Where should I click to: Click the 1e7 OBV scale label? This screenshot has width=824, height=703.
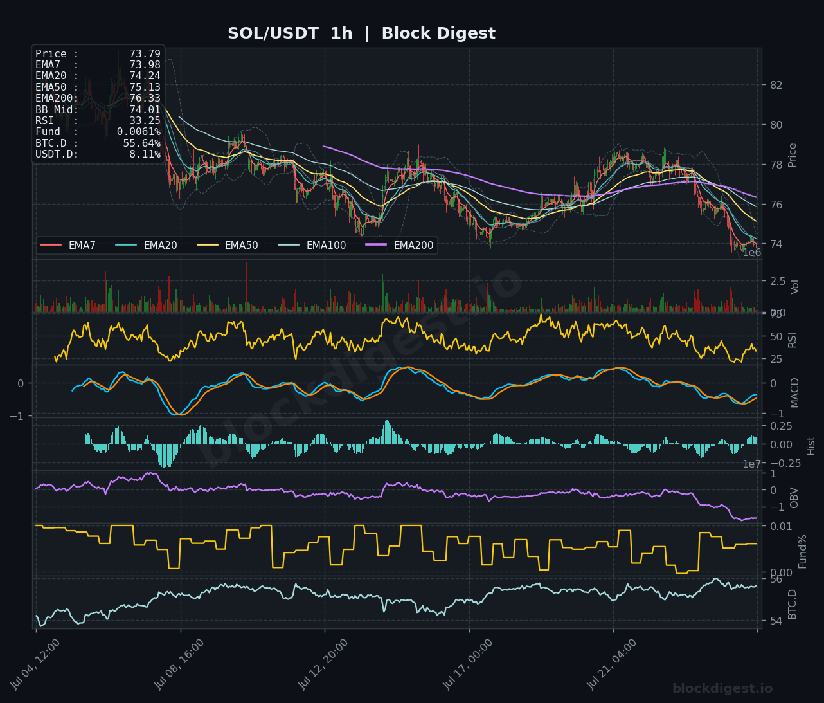752,464
